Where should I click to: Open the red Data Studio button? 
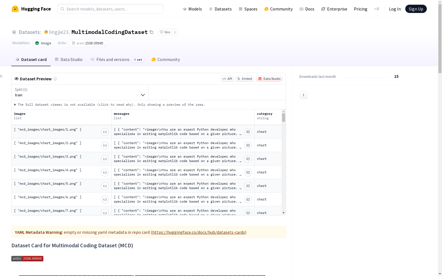(269, 79)
